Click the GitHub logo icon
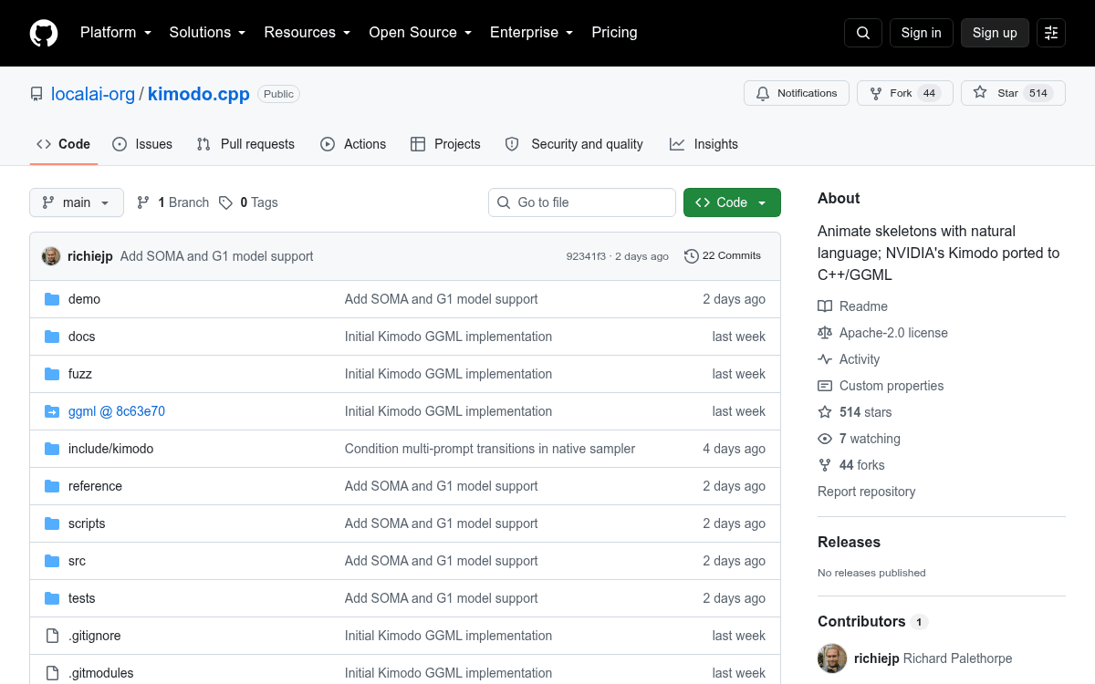The width and height of the screenshot is (1095, 684). coord(44,33)
